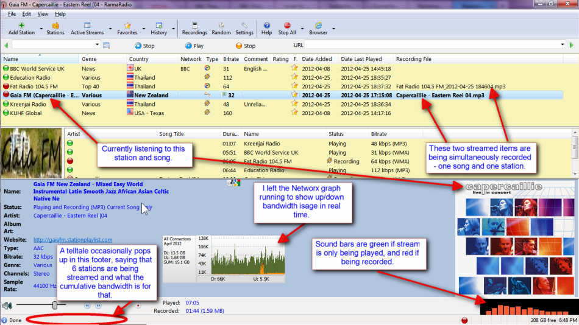Screen dimensions: 579x325
Task: Click the Stop All toolbar icon
Action: click(287, 29)
